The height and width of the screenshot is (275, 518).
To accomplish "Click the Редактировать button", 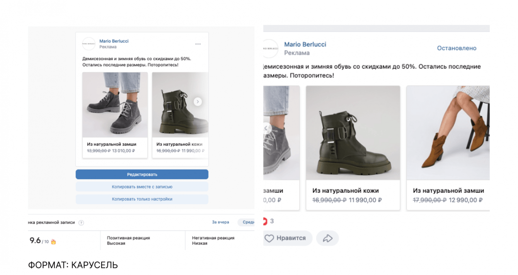I will click(x=142, y=175).
